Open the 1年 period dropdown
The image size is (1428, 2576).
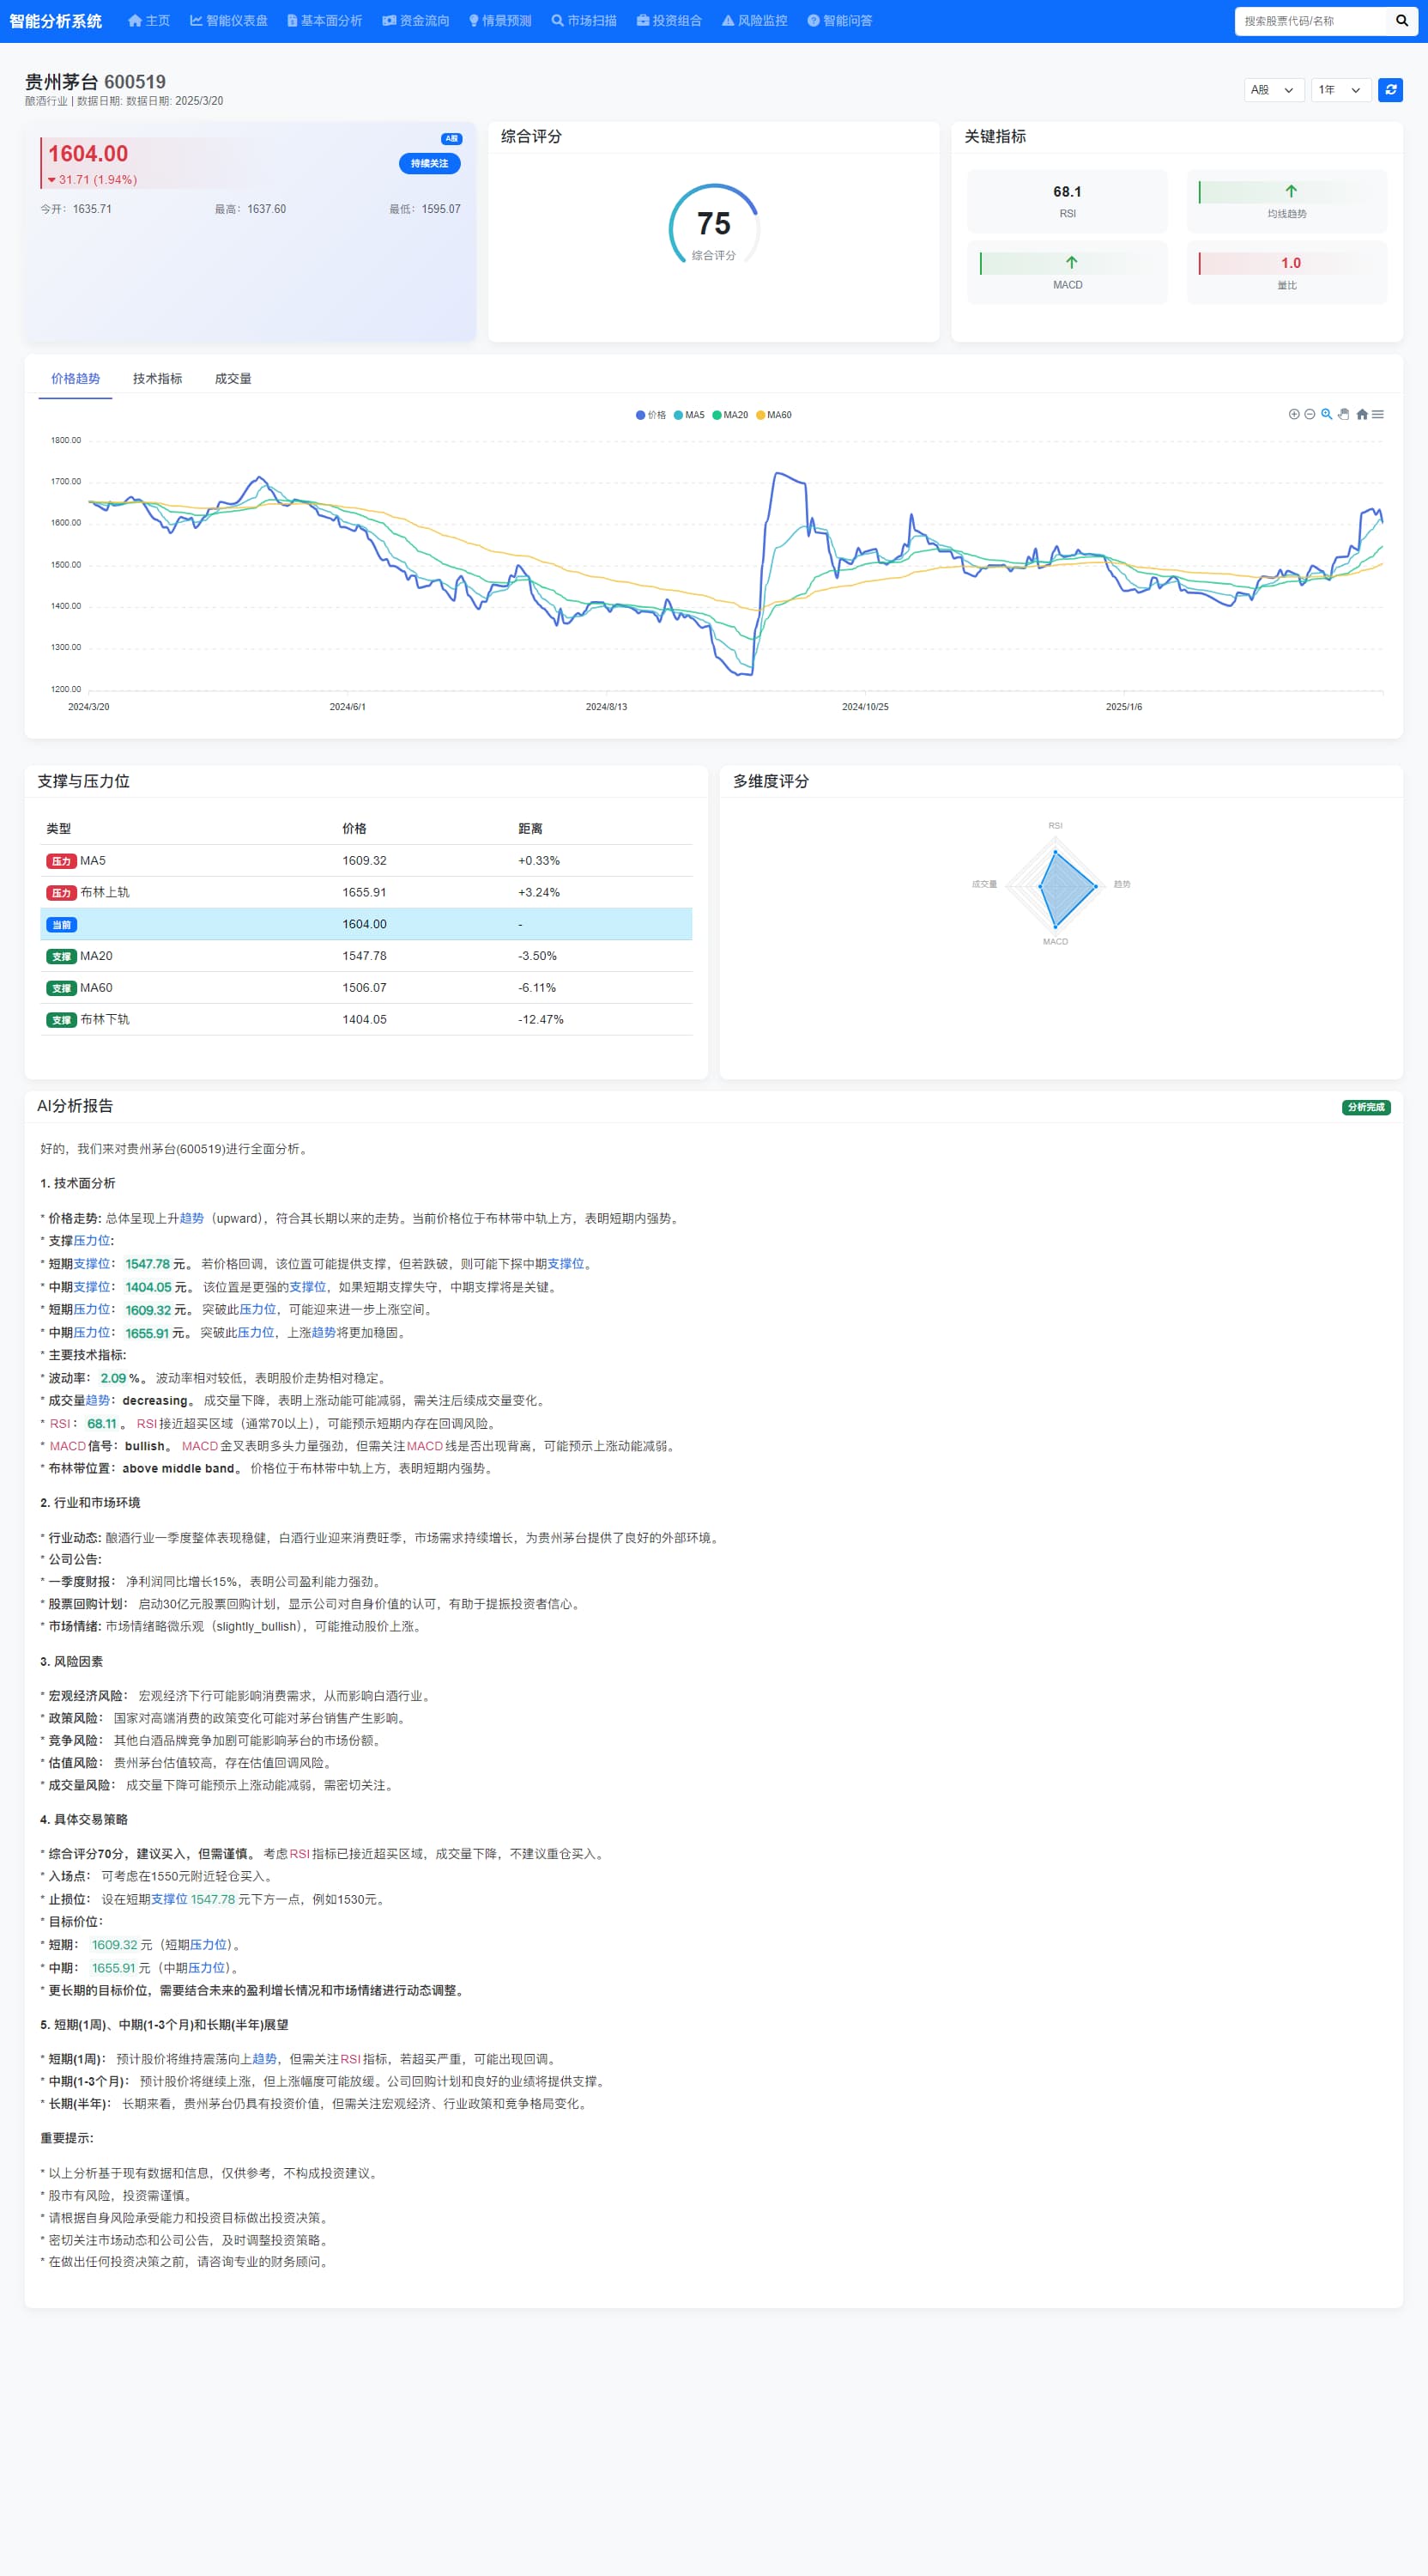tap(1340, 90)
